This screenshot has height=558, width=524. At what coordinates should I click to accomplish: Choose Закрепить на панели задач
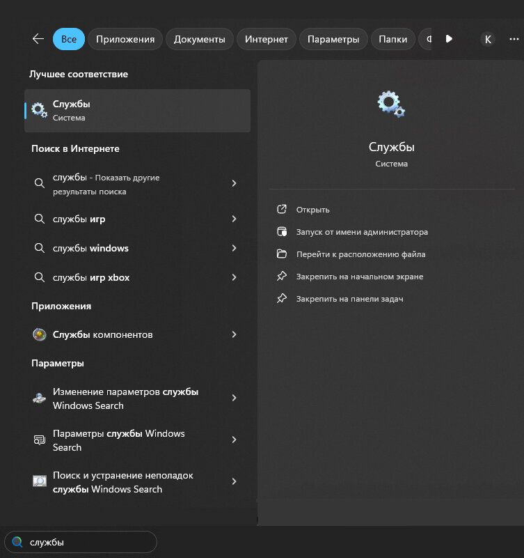click(350, 299)
